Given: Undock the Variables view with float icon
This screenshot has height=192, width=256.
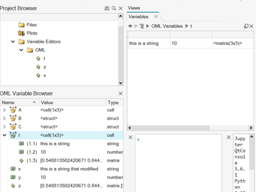Looking at the screenshot, I should pos(246,26).
